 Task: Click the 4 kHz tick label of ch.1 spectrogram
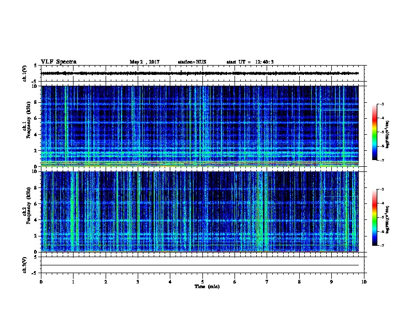tap(36, 135)
